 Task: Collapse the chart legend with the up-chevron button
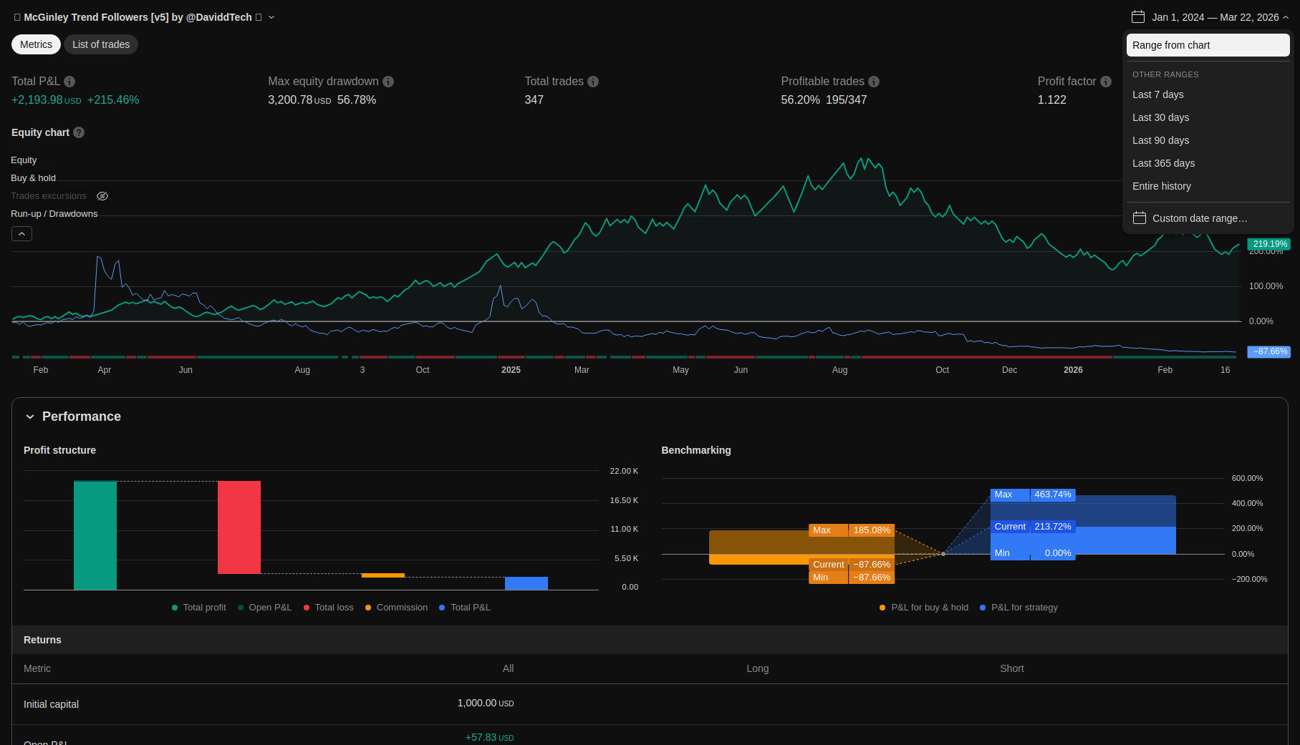(x=21, y=234)
